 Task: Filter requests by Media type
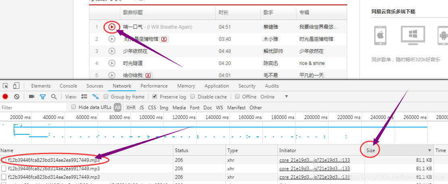(179, 108)
